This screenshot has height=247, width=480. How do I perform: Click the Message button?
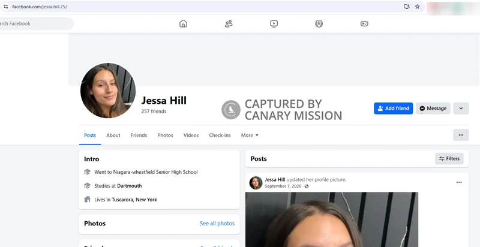coord(433,109)
